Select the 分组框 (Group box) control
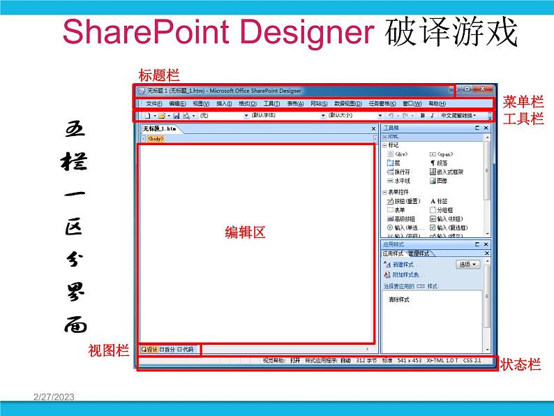This screenshot has width=554, height=416. [x=441, y=210]
